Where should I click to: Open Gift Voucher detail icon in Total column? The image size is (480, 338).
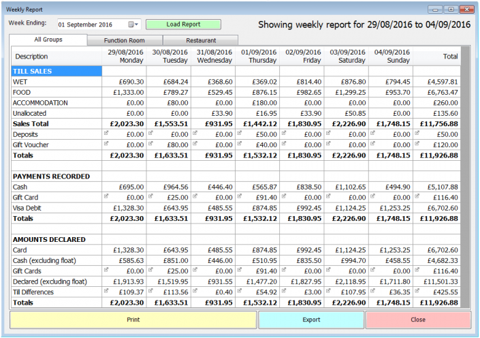(x=417, y=143)
